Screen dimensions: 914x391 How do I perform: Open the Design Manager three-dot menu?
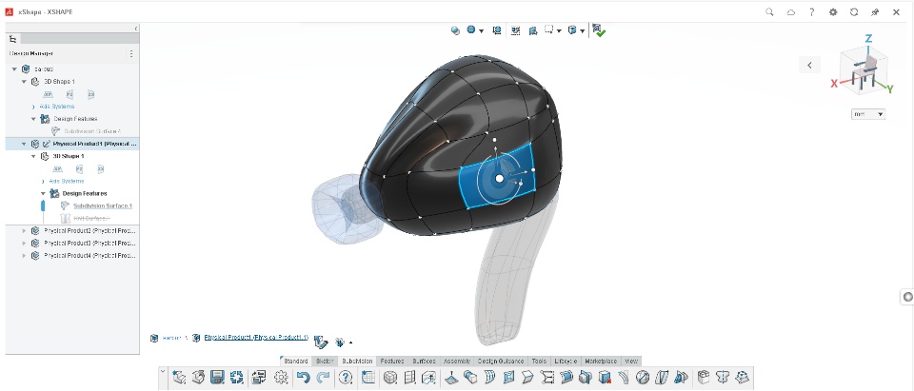(x=131, y=53)
